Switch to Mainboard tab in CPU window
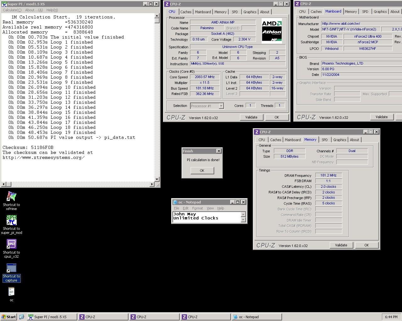Screen dimensions: 402x321 (203, 12)
